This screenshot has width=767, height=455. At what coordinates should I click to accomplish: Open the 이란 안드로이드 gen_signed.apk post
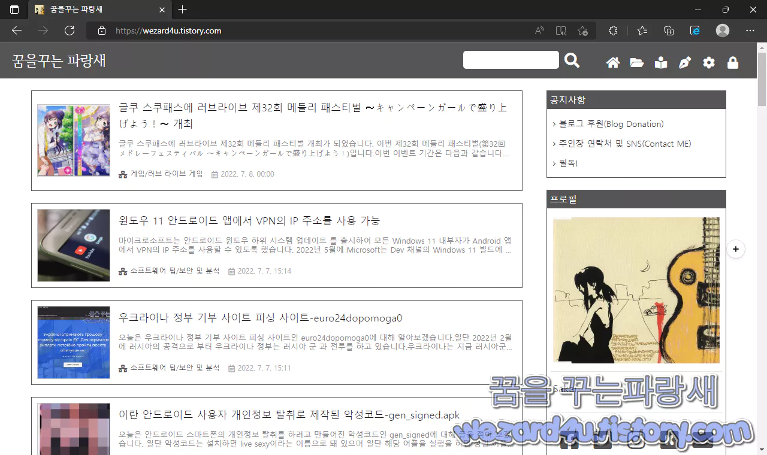289,415
